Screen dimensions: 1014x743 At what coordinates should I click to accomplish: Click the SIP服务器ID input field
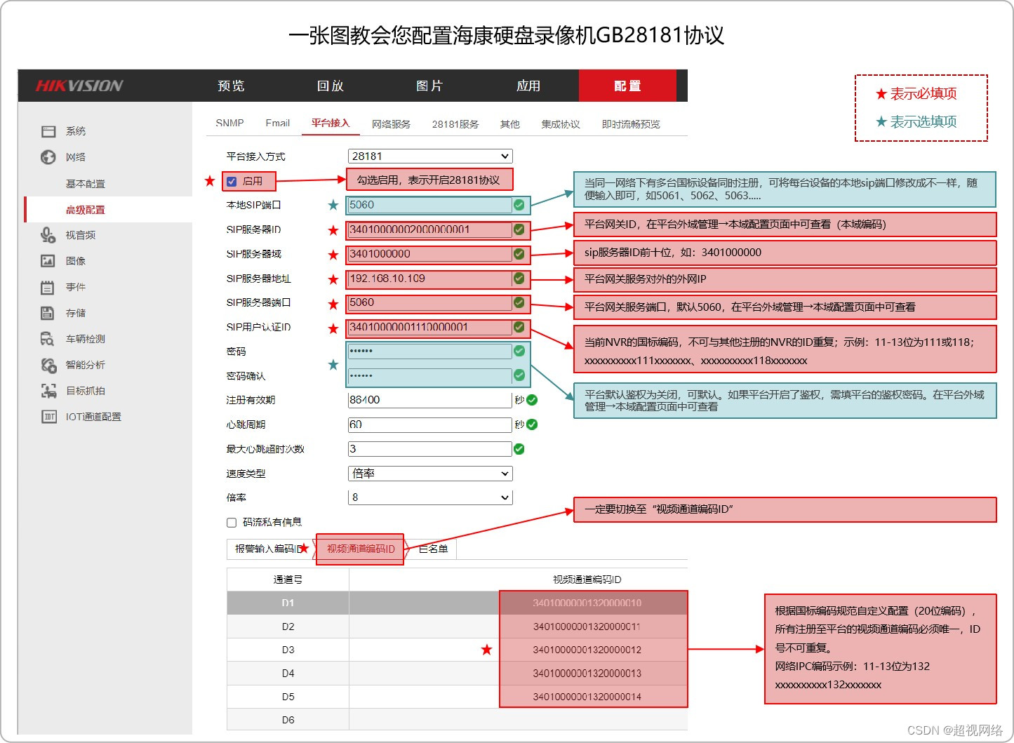pos(430,229)
